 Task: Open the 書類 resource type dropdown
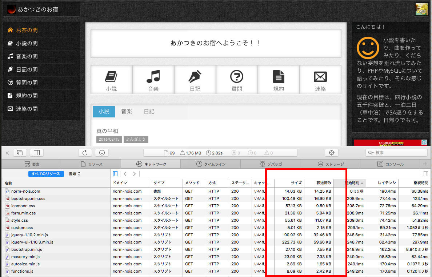[x=75, y=174]
